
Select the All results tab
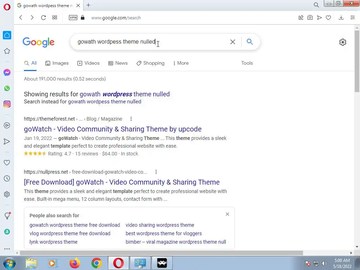[30, 63]
